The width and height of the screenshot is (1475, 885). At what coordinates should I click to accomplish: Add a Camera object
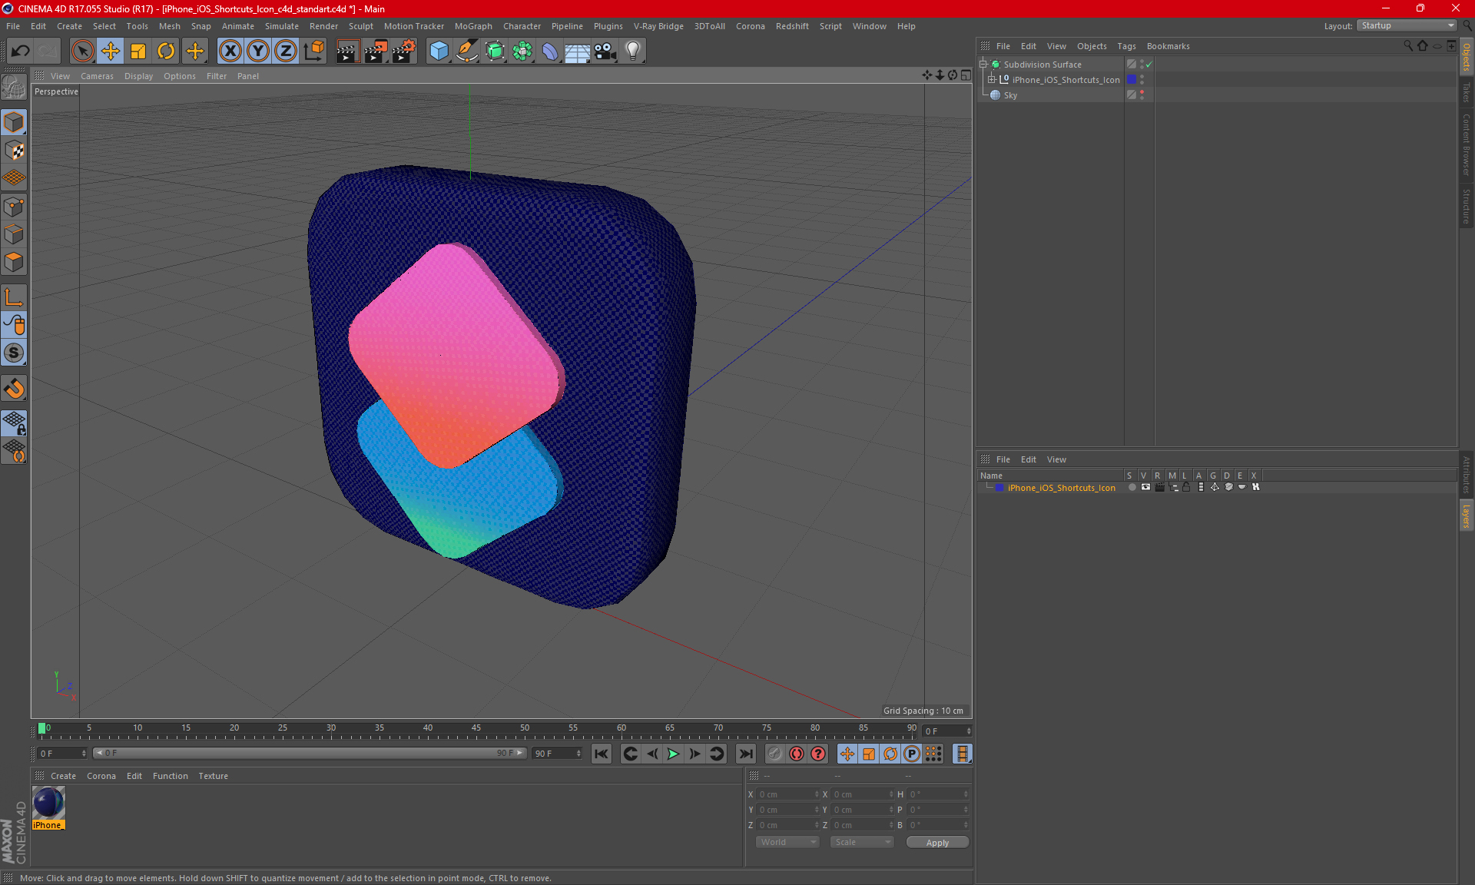[605, 51]
